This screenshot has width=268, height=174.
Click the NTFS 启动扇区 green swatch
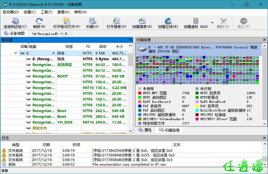140,97
